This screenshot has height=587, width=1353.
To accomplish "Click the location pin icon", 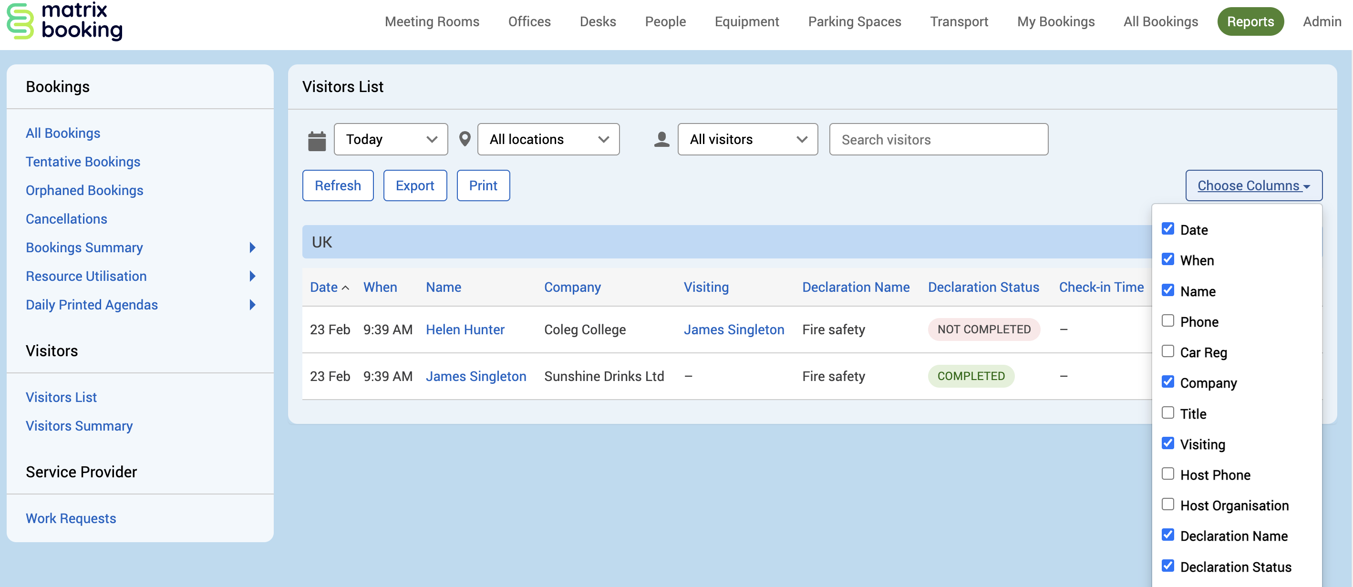I will [465, 139].
